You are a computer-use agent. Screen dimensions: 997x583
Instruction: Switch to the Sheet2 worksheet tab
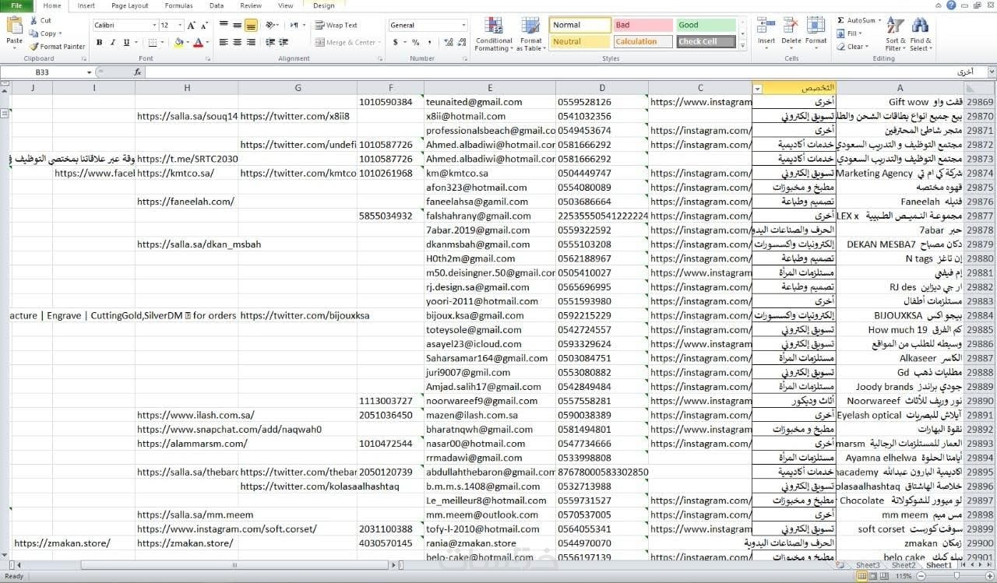coord(904,565)
